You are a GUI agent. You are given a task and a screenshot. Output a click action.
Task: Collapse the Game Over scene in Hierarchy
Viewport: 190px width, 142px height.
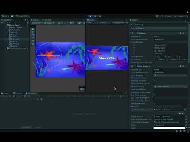pyautogui.click(x=6, y=25)
